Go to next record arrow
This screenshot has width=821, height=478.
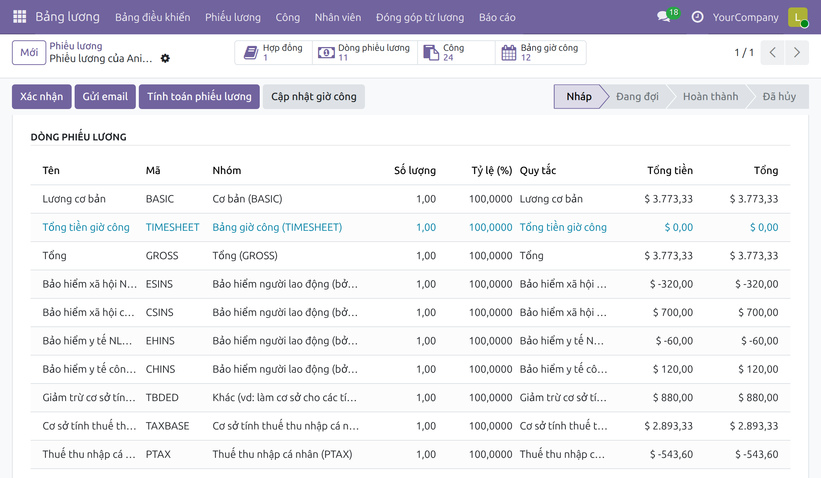tap(797, 53)
